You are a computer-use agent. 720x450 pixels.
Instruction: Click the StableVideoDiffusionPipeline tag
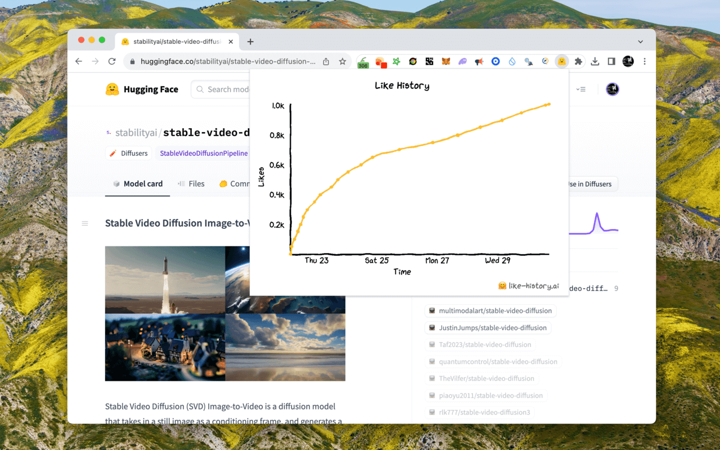[x=203, y=153]
